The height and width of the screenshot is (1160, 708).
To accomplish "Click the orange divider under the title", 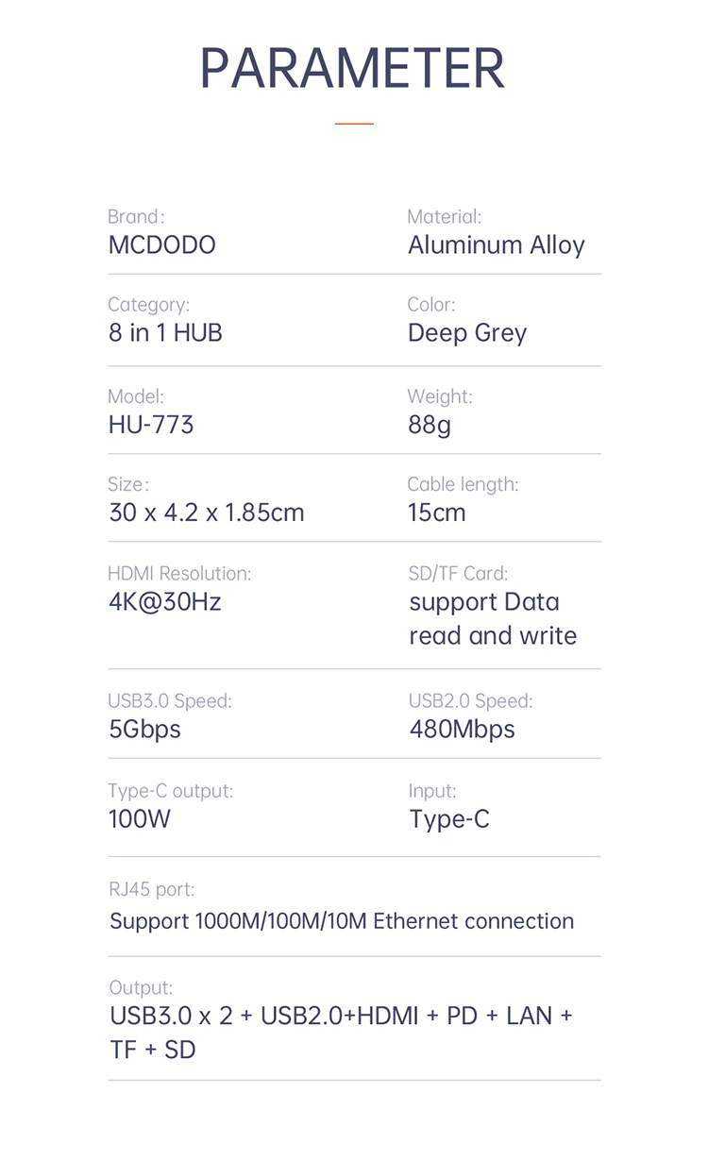I will (354, 124).
